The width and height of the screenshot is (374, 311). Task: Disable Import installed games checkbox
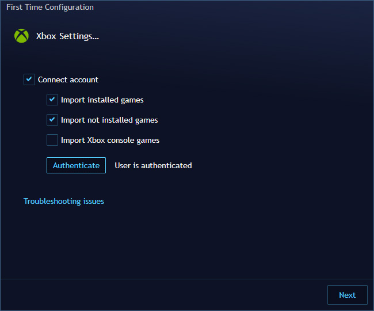tap(52, 100)
